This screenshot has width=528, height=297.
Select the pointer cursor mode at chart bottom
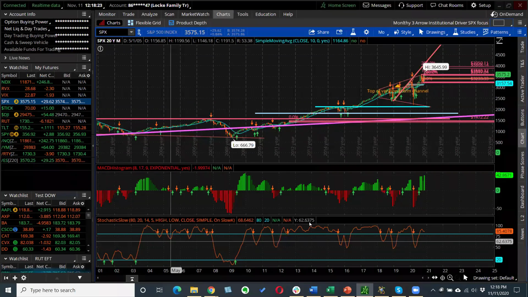[x=465, y=278]
